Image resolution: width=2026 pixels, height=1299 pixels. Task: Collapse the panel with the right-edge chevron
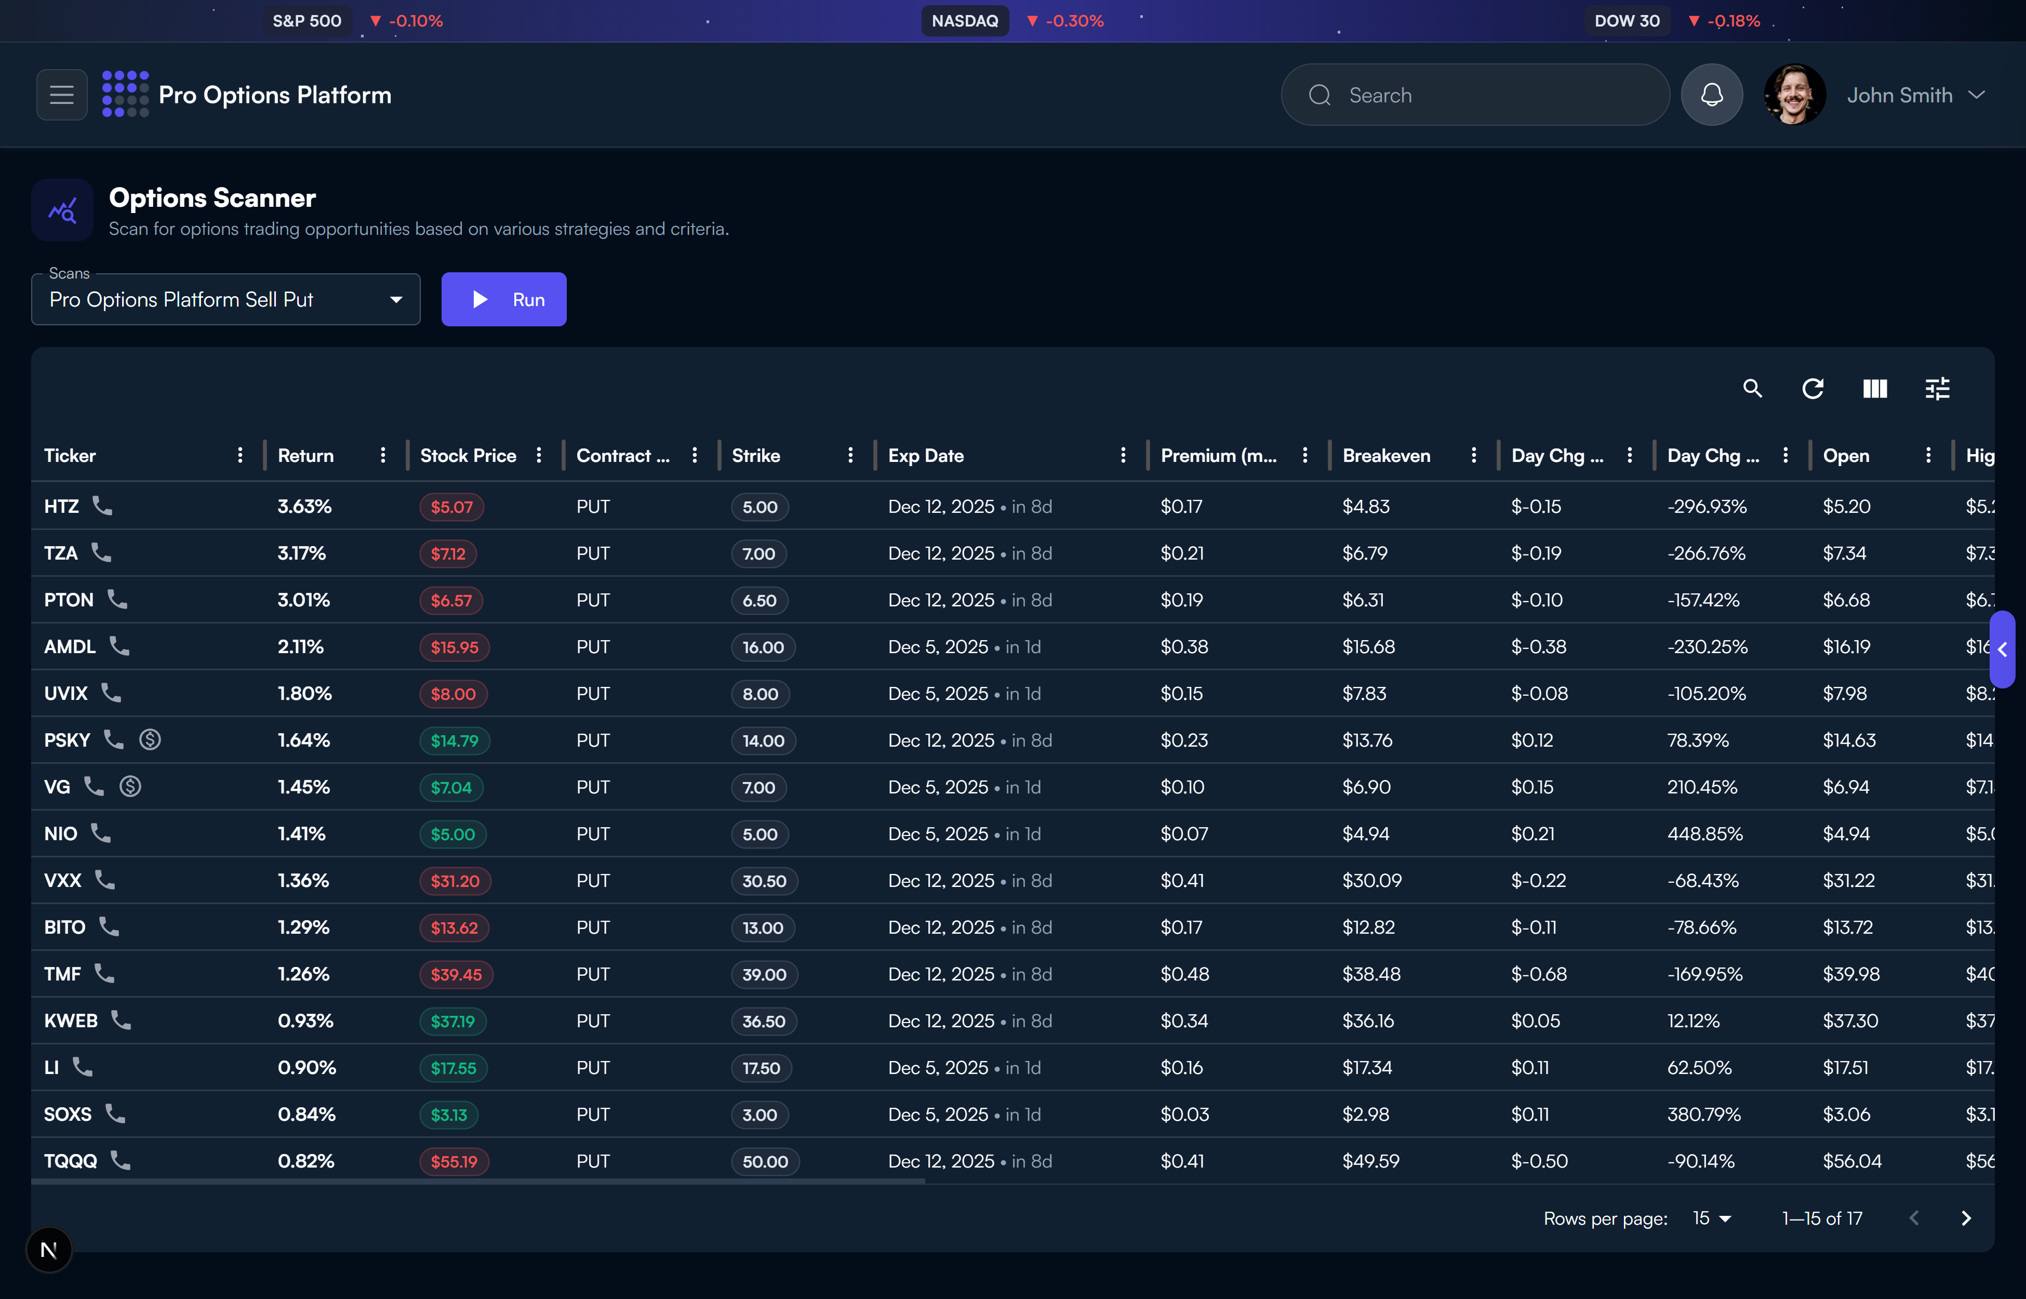point(2003,648)
